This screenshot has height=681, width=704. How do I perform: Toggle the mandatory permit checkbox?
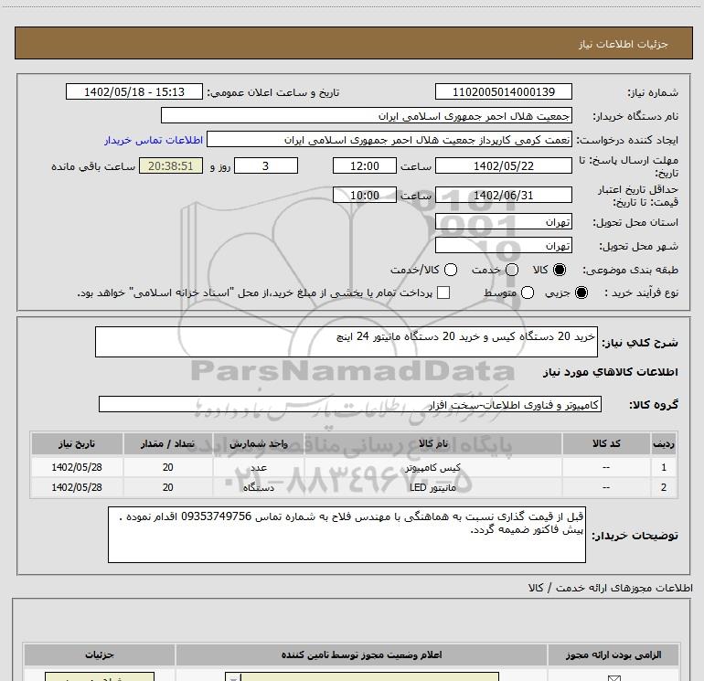click(x=613, y=678)
